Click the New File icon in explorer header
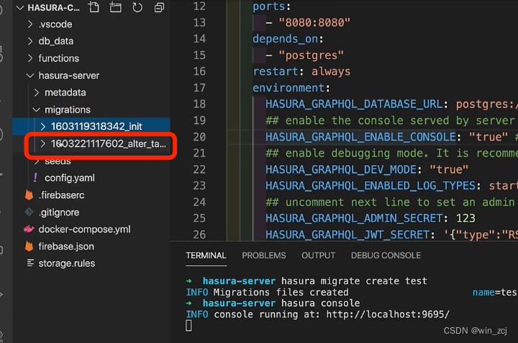The width and height of the screenshot is (518, 343). [x=94, y=7]
